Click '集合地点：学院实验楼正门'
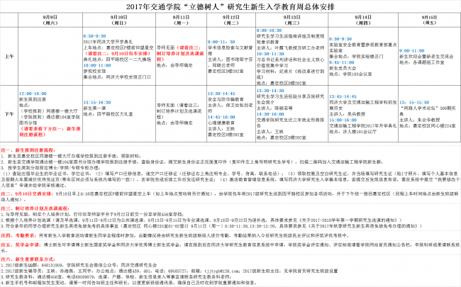Image resolution: width=461 pixels, height=287 pixels. 356,57
